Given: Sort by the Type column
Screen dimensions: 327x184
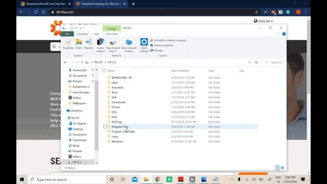Looking at the screenshot, I should pos(211,71).
